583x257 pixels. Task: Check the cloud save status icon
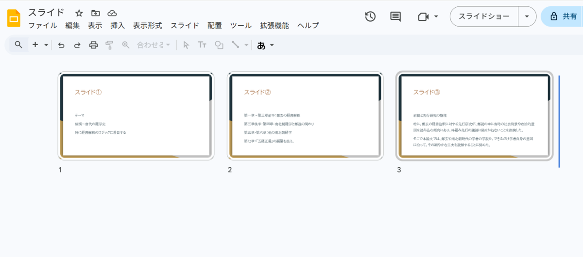(112, 13)
